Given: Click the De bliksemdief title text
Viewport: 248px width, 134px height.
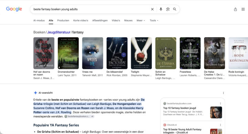Looking at the screenshot, I should tap(114, 72).
